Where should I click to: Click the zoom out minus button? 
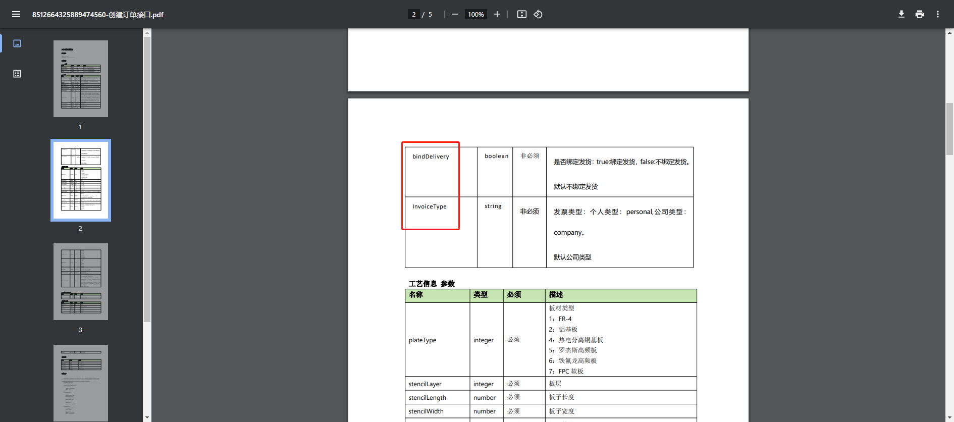pyautogui.click(x=454, y=14)
